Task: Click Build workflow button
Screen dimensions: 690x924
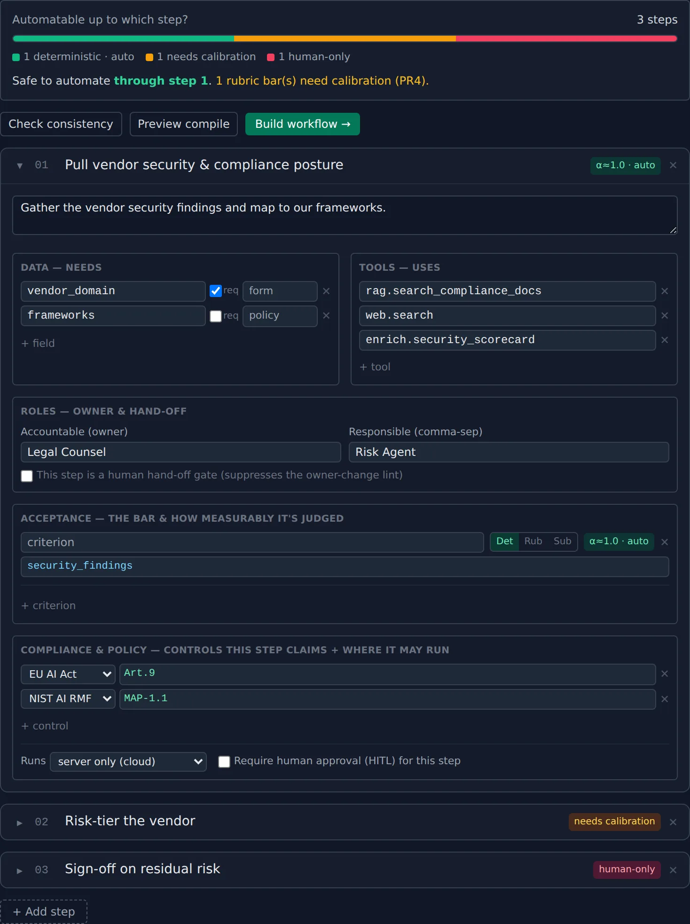Action: (303, 124)
